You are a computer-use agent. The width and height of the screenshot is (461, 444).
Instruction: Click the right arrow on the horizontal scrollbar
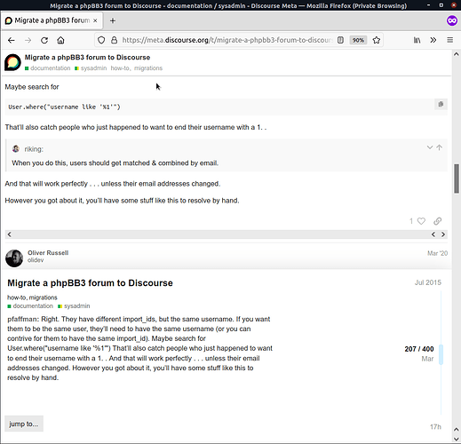[x=443, y=234]
